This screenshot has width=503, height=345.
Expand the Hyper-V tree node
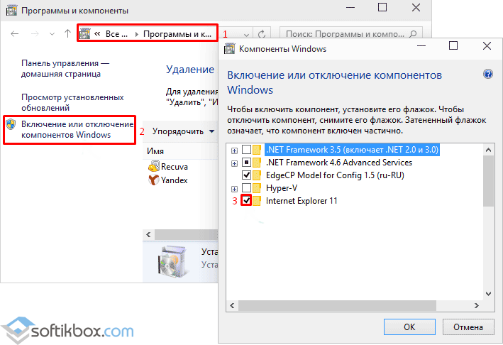[234, 188]
